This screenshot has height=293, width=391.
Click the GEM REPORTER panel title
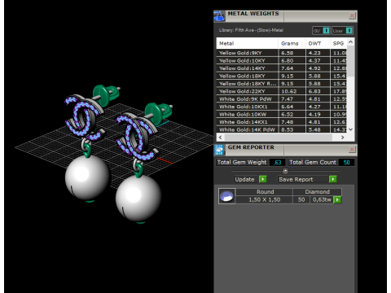(251, 147)
